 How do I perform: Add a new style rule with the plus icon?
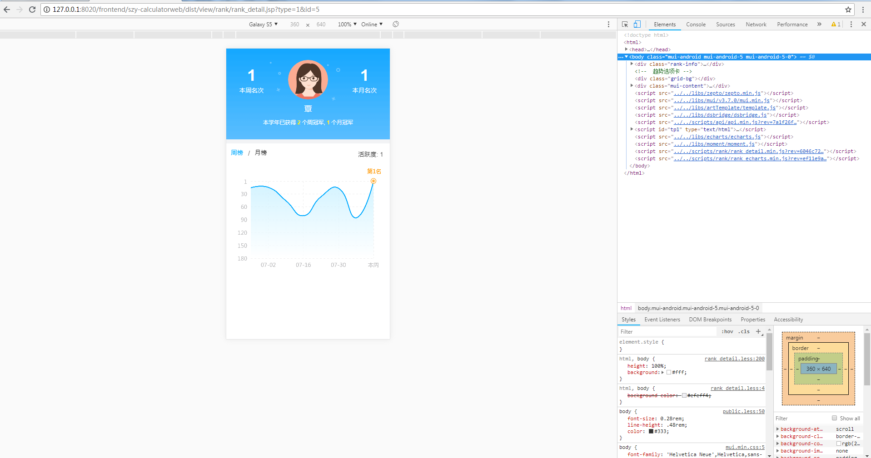click(x=758, y=331)
